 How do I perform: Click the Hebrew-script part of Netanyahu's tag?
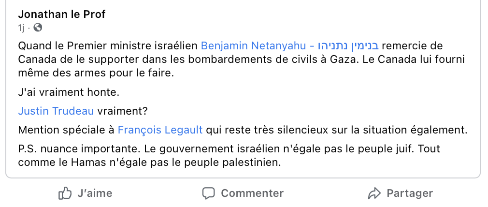[348, 46]
